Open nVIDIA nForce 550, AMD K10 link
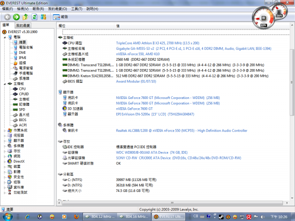This screenshot has height=221, width=295. [x=138, y=54]
